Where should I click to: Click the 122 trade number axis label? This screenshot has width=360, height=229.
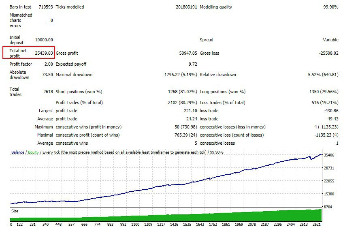pyautogui.click(x=19, y=224)
